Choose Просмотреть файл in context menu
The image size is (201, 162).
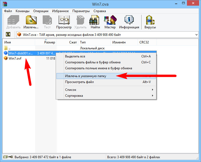pos(106,82)
